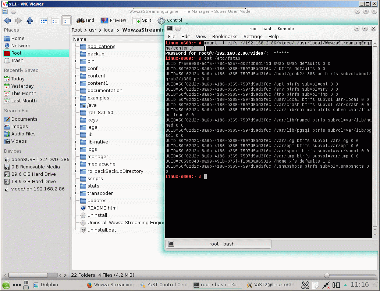380x291 pixels.
Task: Click 'local' in the breadcrumb path
Action: 109,30
